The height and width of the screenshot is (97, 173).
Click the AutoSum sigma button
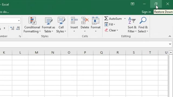coord(113,19)
